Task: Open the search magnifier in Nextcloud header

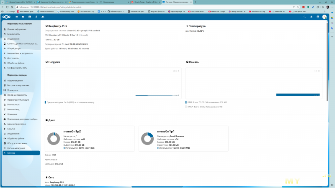Action: 305,17
